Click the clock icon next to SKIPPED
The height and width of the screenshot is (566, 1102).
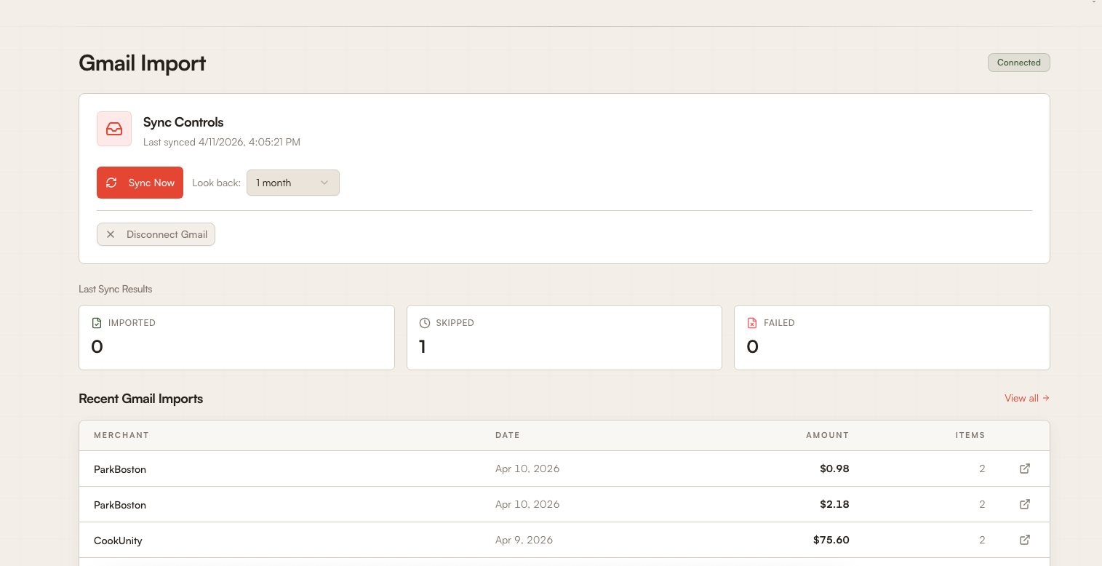click(424, 322)
